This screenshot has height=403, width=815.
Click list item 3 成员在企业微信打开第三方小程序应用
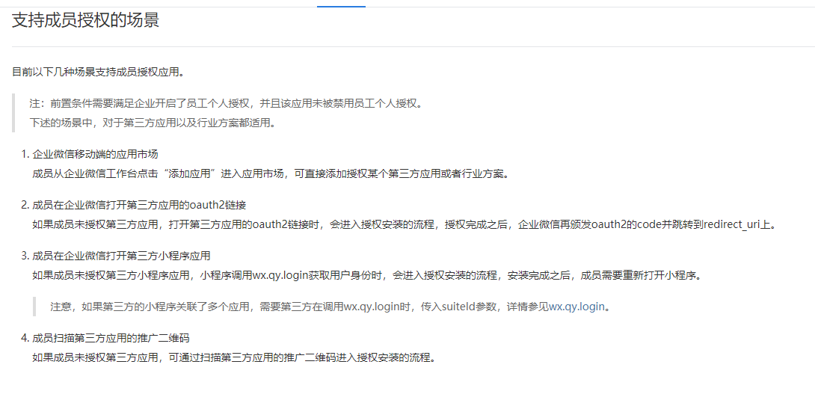point(121,255)
